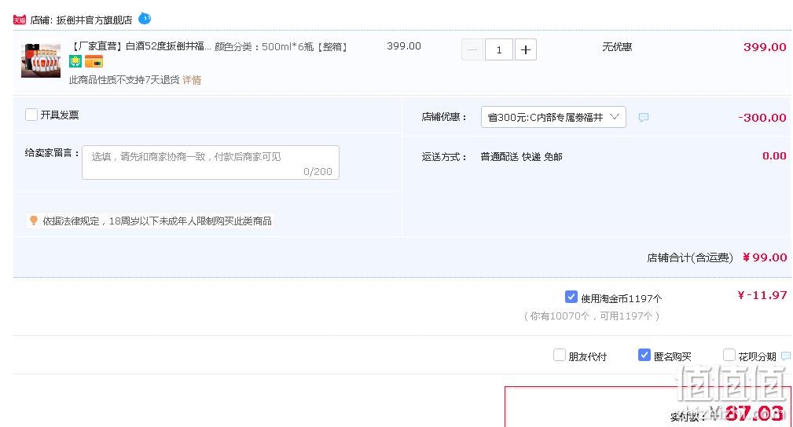Click the 普通配送 快递 免邮 shipping text

pyautogui.click(x=521, y=157)
